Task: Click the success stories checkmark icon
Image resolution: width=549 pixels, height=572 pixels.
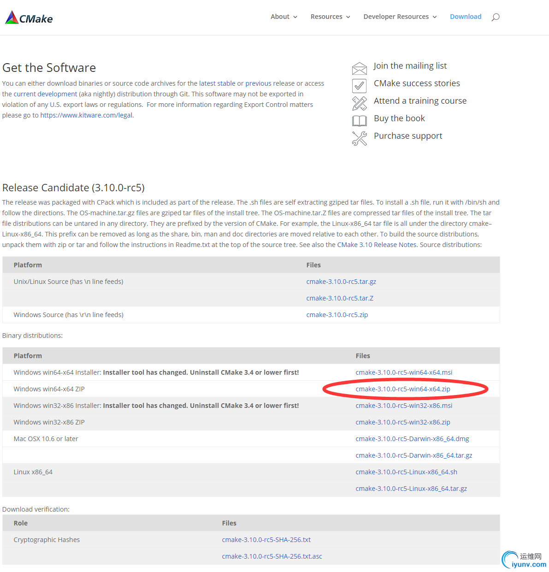Action: click(x=360, y=86)
